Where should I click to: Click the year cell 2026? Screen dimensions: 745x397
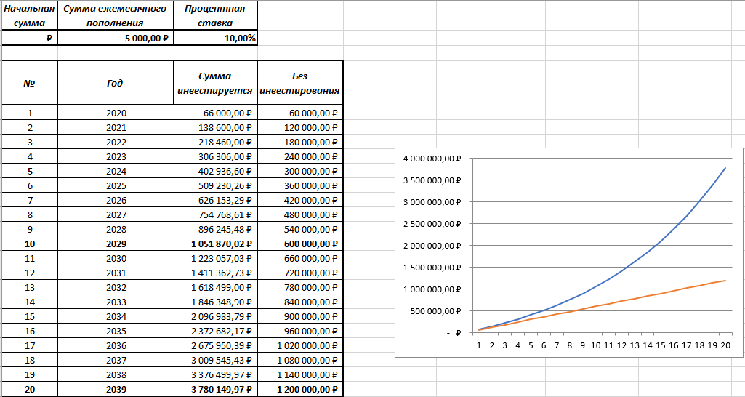pos(116,200)
